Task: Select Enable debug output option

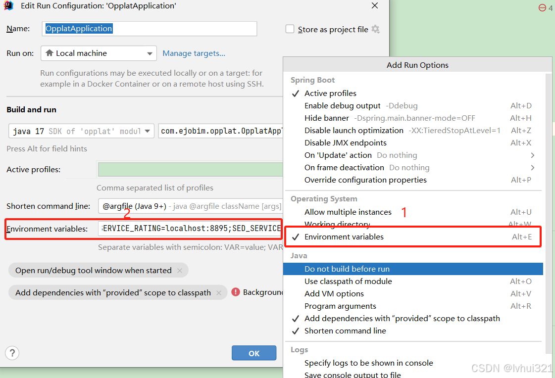Action: 413,106
